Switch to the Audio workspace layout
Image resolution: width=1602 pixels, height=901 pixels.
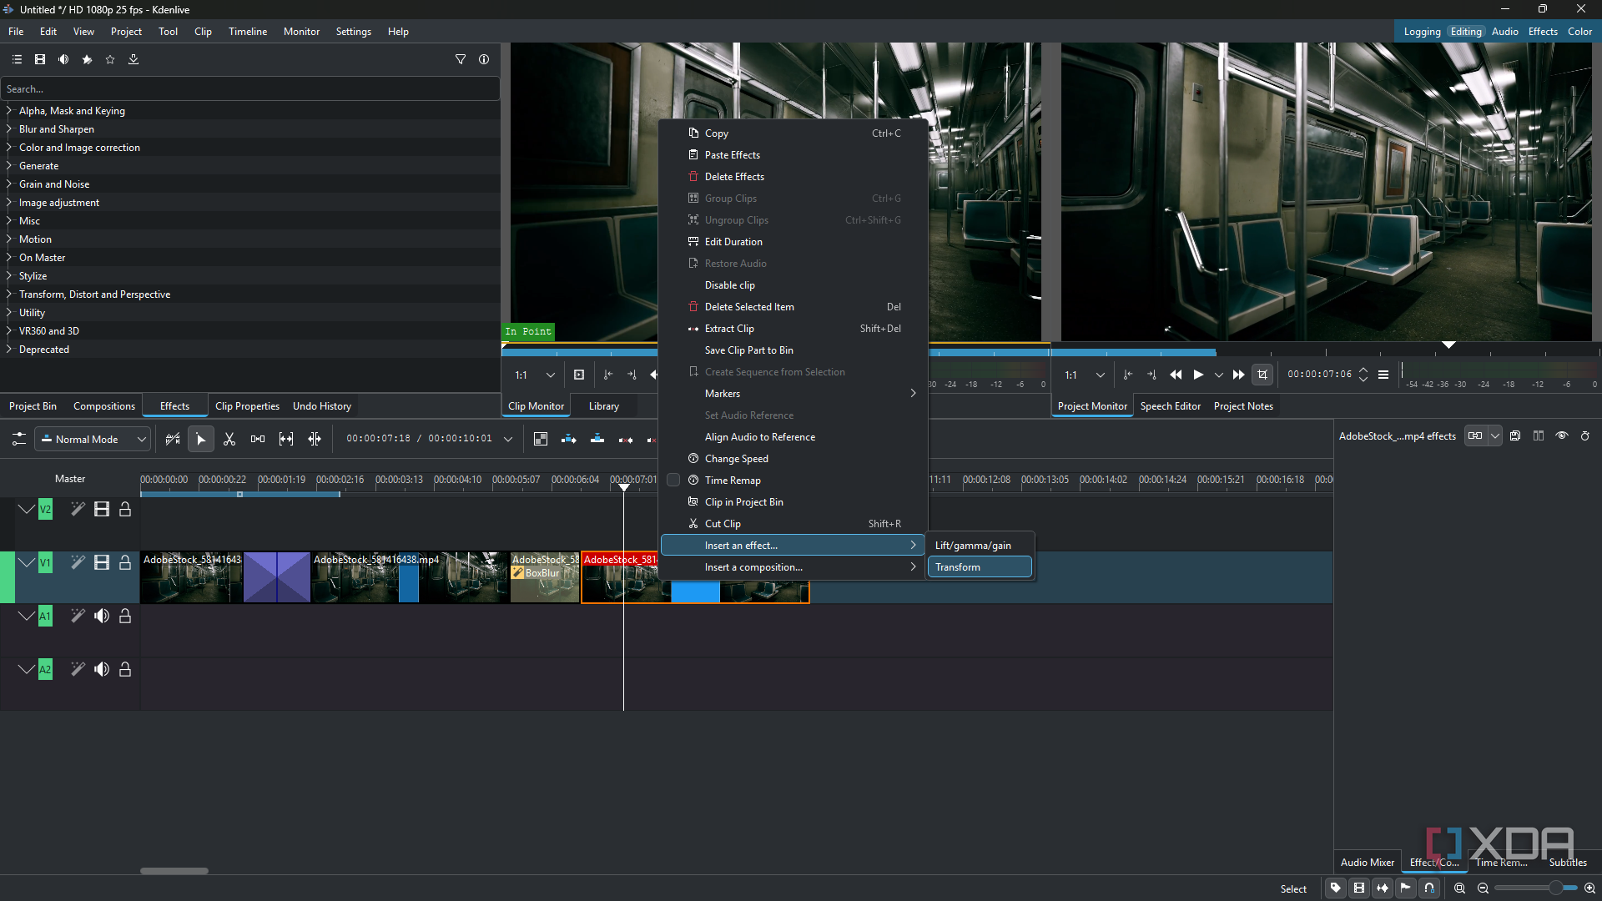pos(1504,32)
